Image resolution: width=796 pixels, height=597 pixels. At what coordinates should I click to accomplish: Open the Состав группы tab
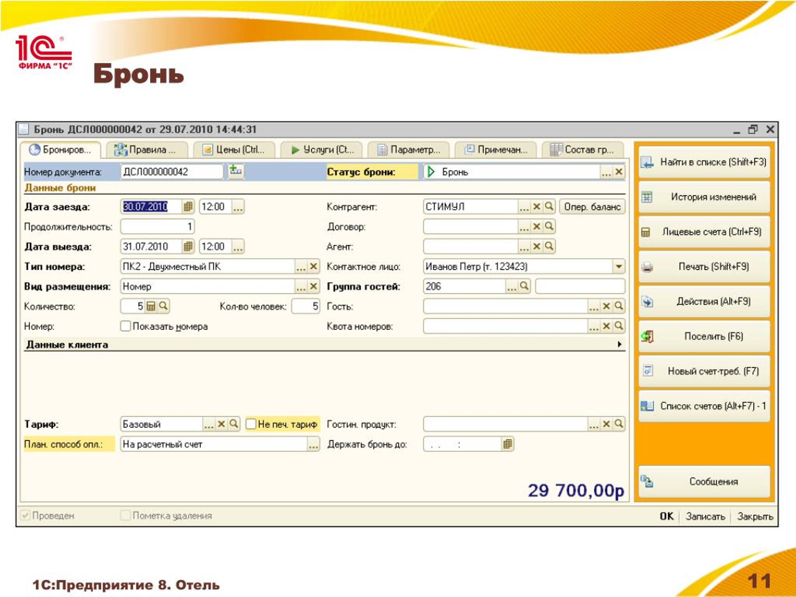582,150
